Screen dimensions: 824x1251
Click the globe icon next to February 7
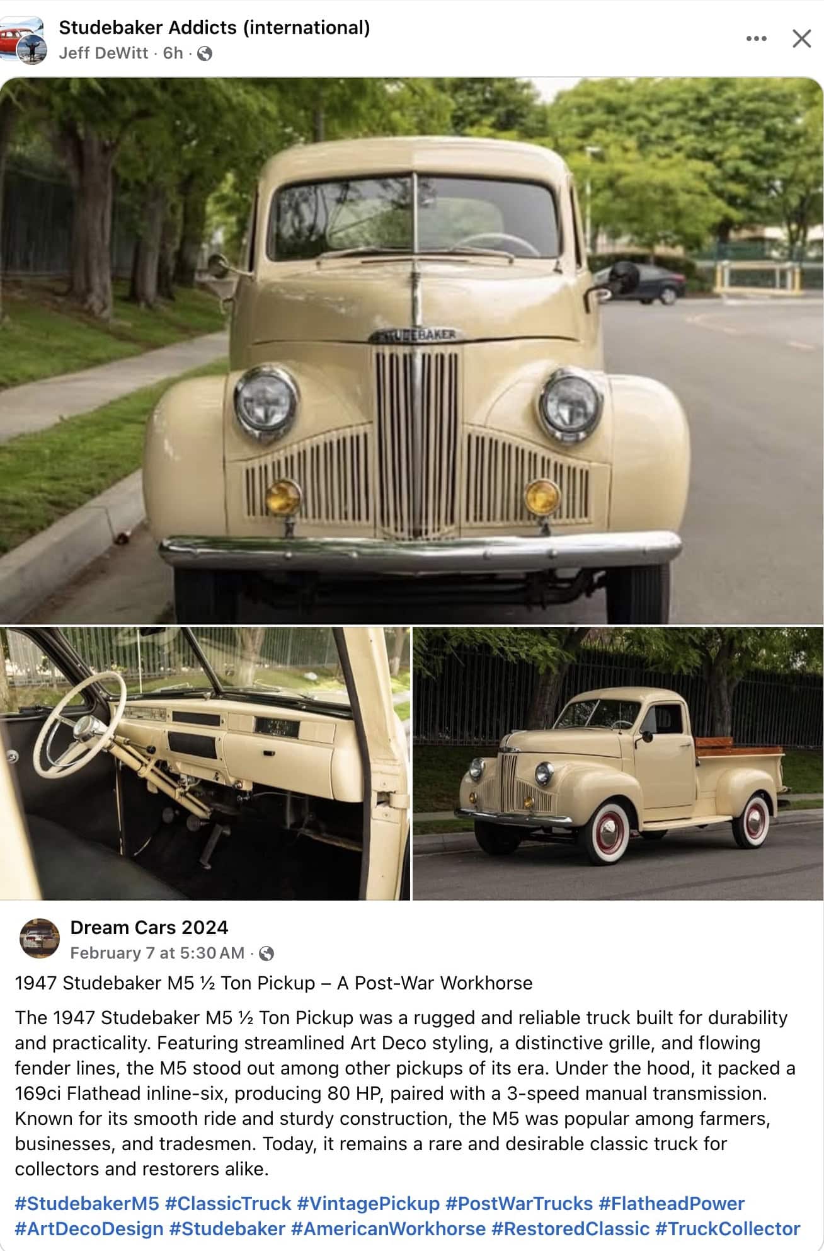266,954
